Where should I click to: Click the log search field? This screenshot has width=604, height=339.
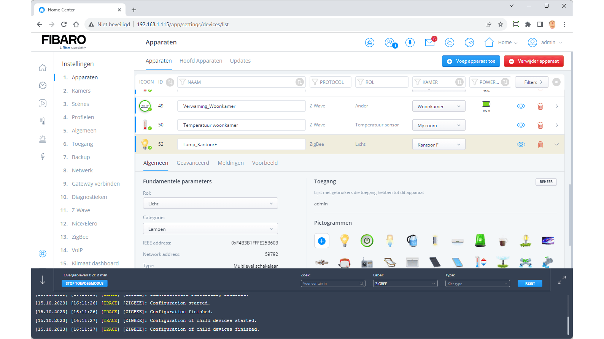tap(333, 284)
